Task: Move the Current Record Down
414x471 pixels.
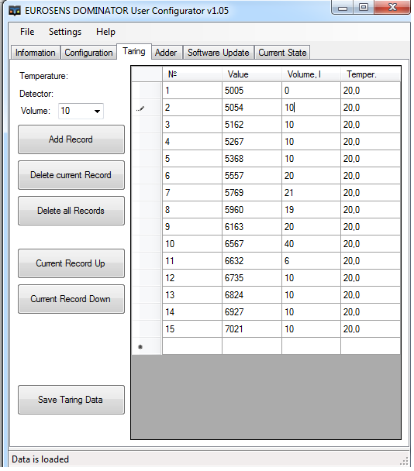Action: (71, 299)
